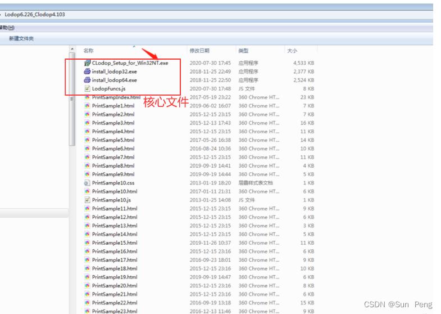Image resolution: width=441 pixels, height=314 pixels.
Task: Click the 层叠样式表文档 type cell
Action: coord(256,183)
